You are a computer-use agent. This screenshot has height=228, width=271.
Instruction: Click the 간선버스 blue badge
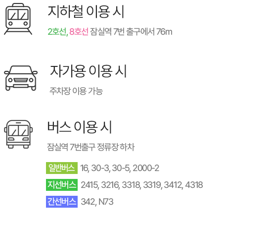pyautogui.click(x=62, y=202)
